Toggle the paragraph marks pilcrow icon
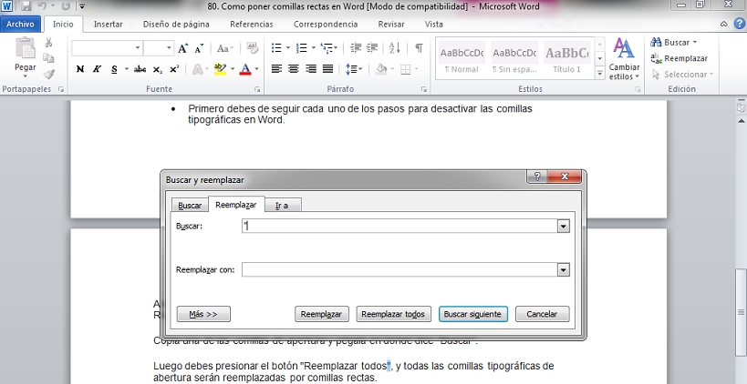Screen dimensions: 747x384 (x=419, y=48)
